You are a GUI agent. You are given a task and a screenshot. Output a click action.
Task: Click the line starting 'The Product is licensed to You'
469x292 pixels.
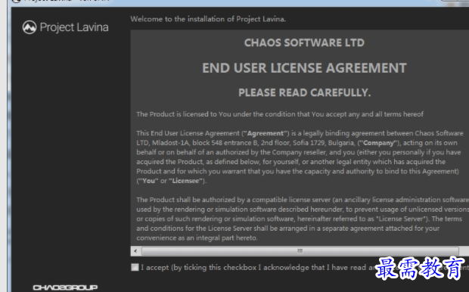pos(280,114)
